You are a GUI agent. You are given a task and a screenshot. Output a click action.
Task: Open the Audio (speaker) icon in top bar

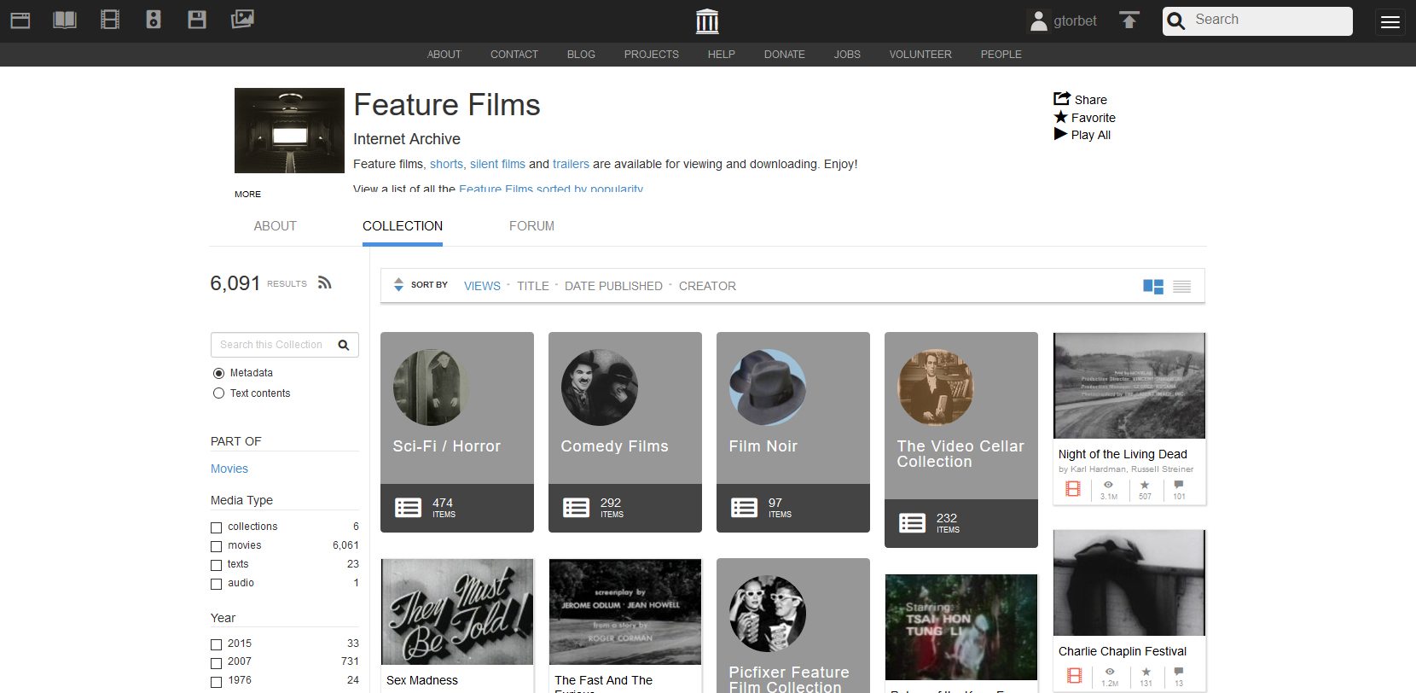point(154,20)
